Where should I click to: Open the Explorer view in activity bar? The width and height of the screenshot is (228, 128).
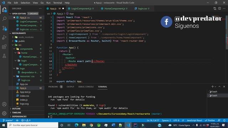[x=4, y=10]
